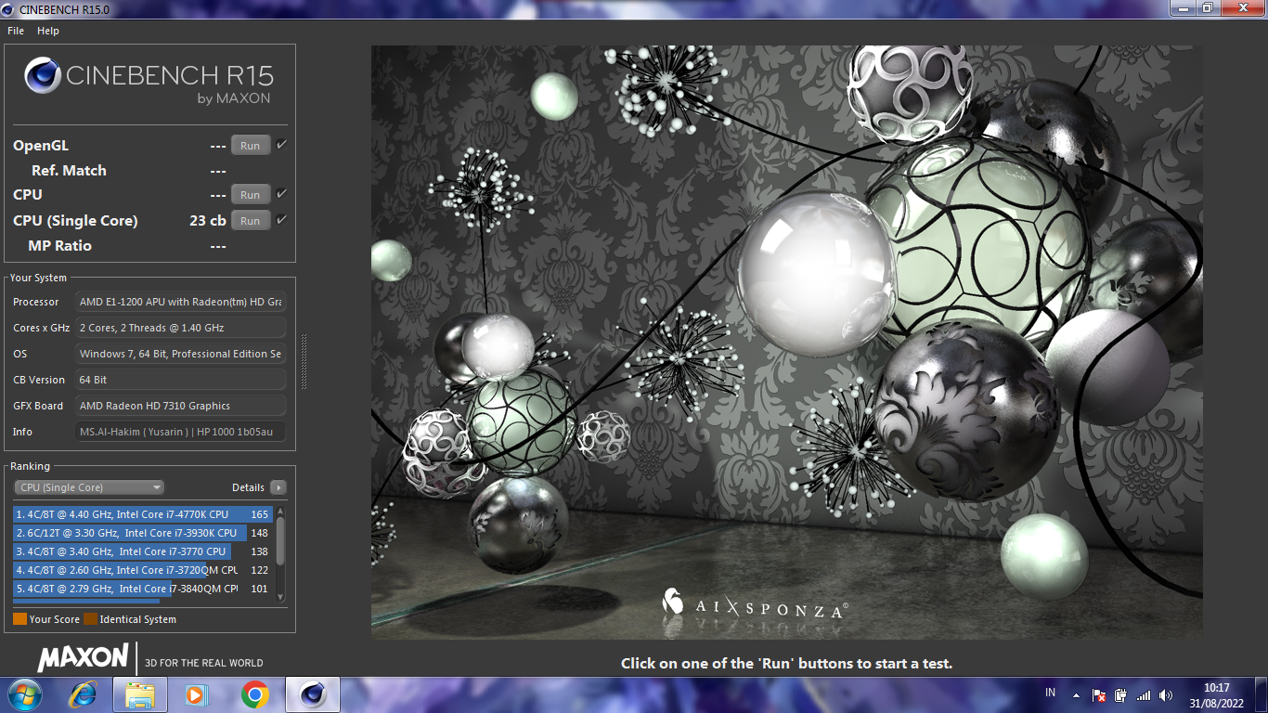Screen dimensions: 1268x713
Task: Edit the Info text field
Action: pos(181,432)
